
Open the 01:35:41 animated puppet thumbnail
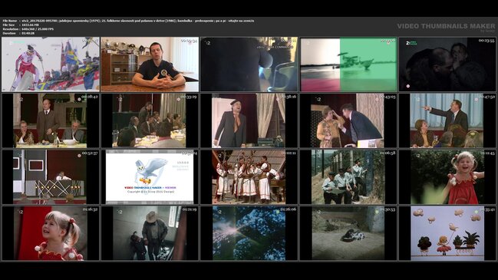(x=447, y=233)
